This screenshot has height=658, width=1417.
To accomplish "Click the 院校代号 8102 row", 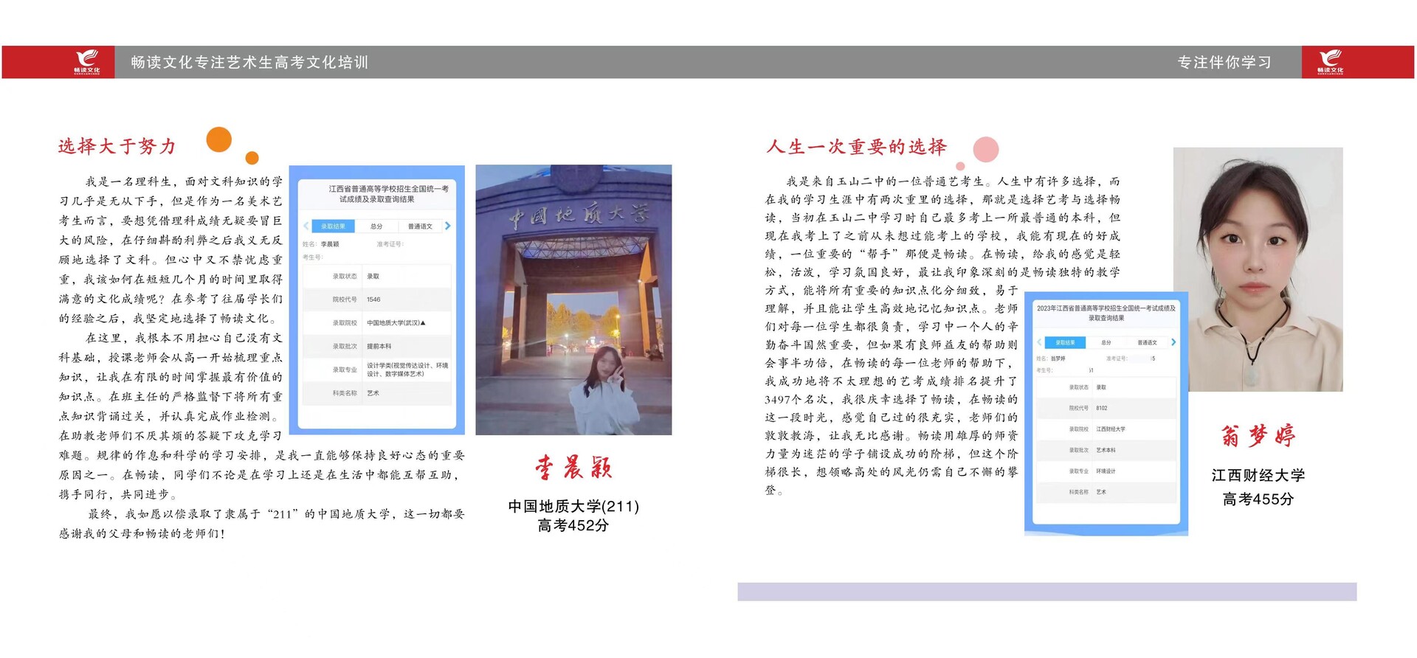I will pos(1106,408).
